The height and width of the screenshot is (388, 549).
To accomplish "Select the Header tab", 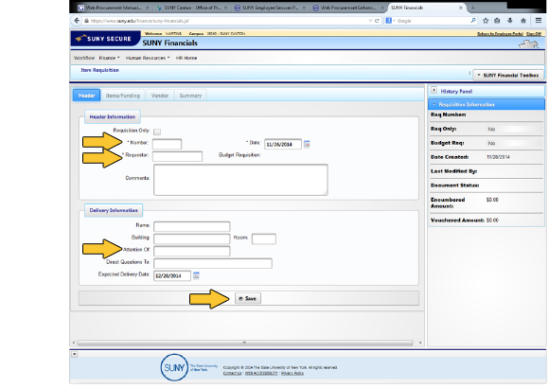I will 86,96.
